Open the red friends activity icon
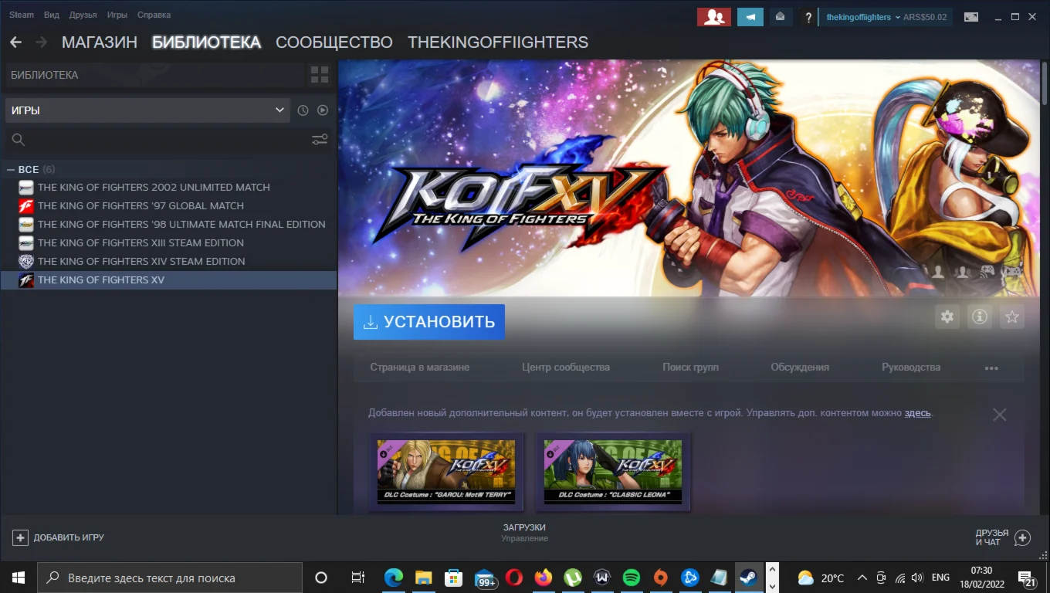1050x593 pixels. click(713, 17)
